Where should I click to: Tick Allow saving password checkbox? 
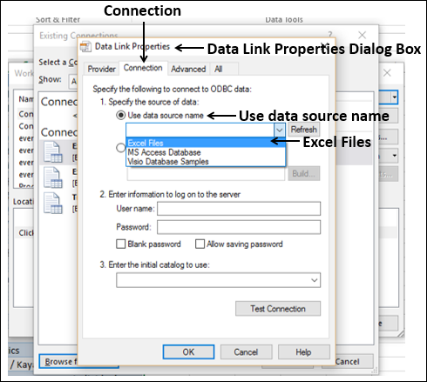tap(200, 244)
